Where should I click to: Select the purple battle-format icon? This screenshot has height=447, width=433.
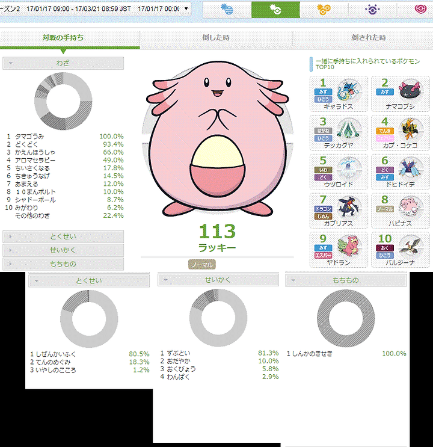372,10
